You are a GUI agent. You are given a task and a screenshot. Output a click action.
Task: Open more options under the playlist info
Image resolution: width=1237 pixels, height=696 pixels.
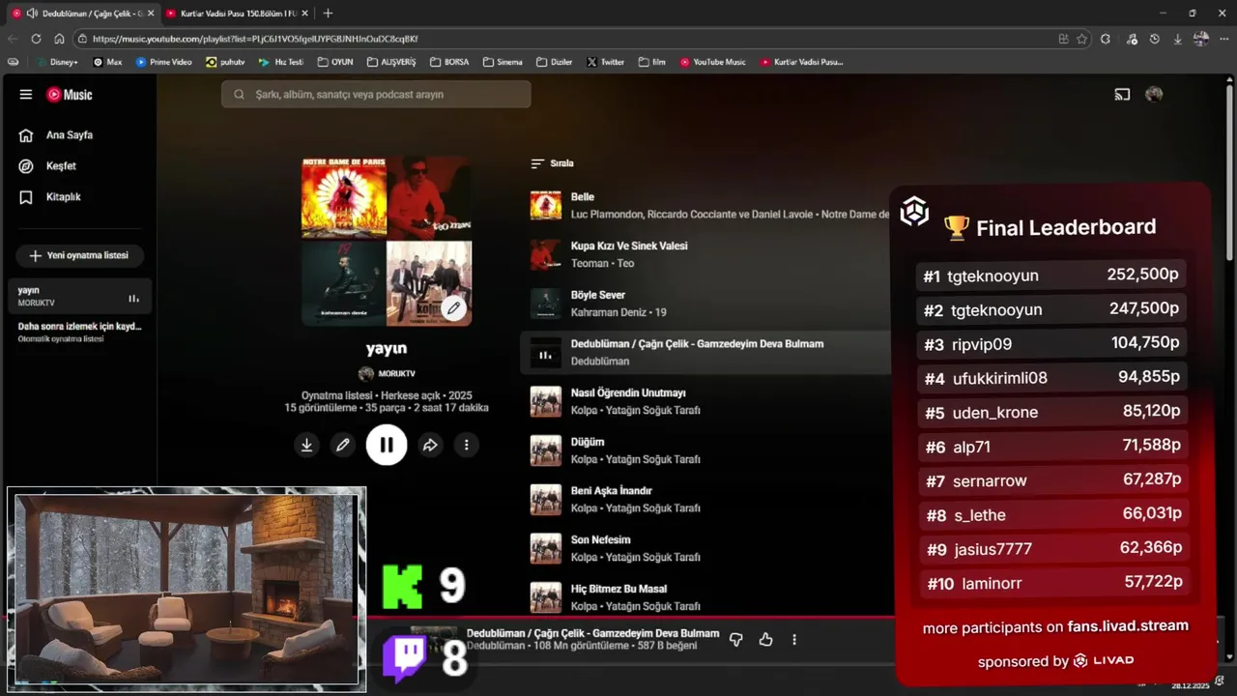coord(466,445)
